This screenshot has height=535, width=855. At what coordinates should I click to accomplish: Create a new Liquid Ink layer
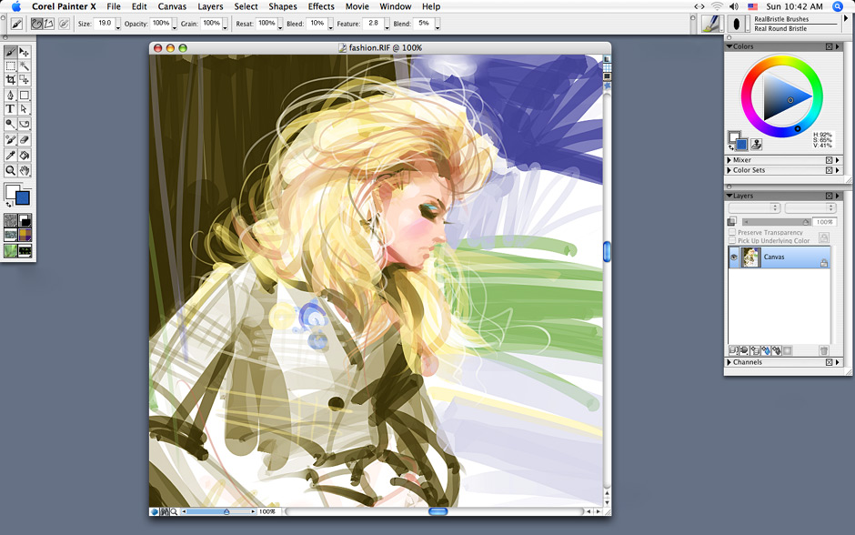(777, 350)
